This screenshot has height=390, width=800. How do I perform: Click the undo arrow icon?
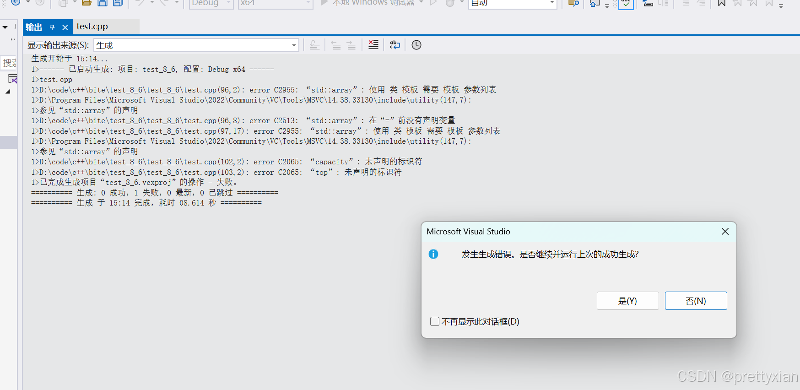click(140, 3)
